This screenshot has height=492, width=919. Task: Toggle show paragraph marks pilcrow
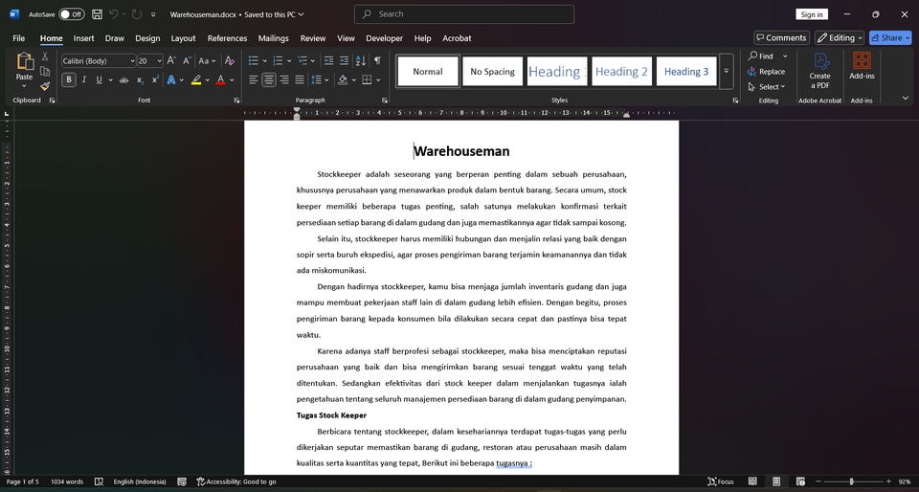coord(377,60)
